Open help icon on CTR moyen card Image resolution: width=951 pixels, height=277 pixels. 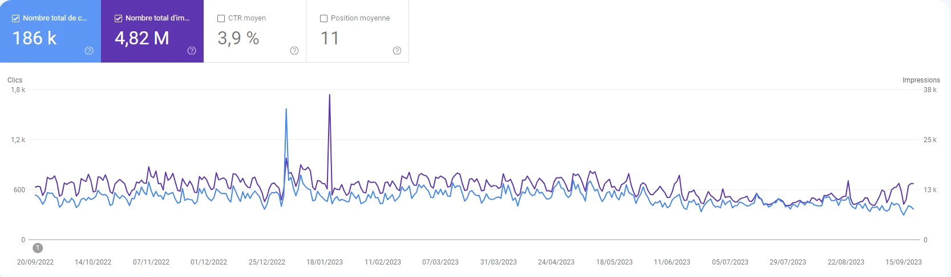(x=294, y=51)
